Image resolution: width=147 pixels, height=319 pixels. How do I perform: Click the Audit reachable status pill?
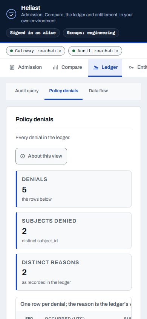[95, 51]
